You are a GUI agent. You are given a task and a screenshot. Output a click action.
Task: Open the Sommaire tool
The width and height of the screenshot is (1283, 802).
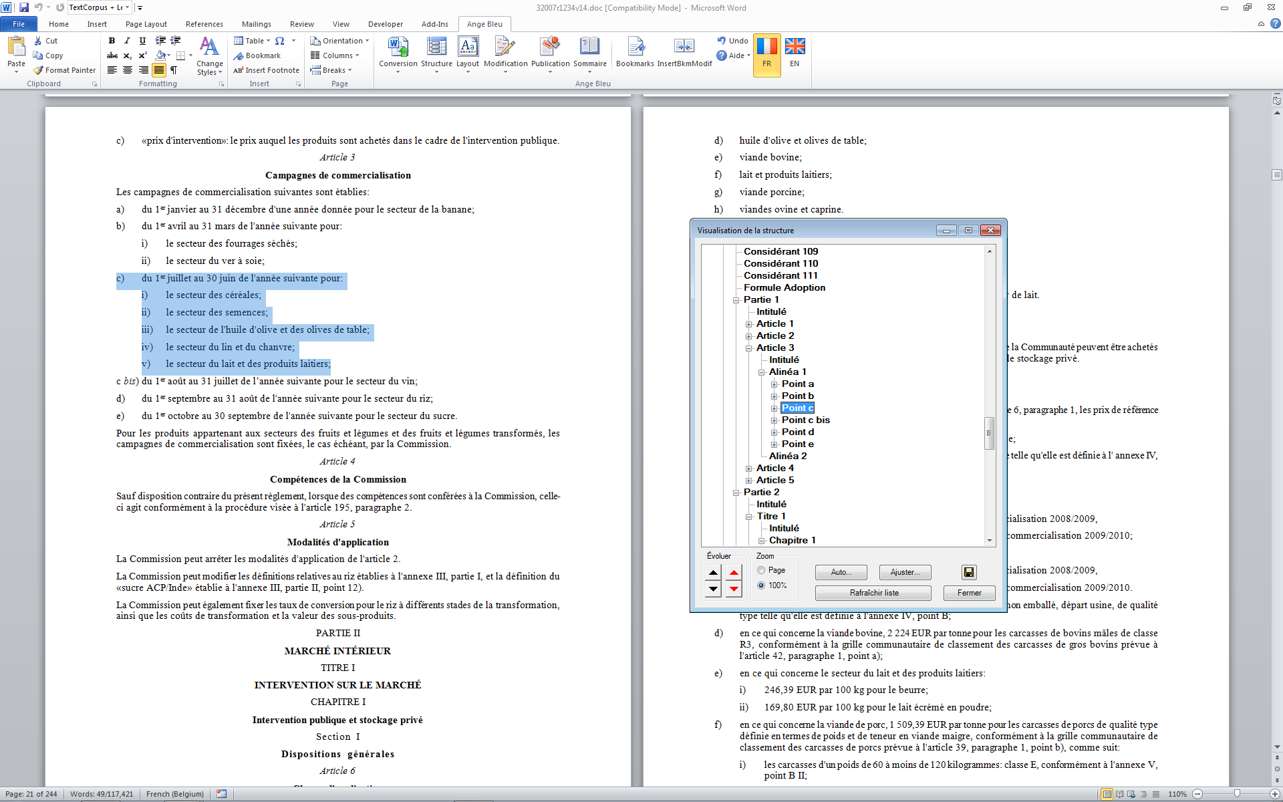tap(589, 53)
